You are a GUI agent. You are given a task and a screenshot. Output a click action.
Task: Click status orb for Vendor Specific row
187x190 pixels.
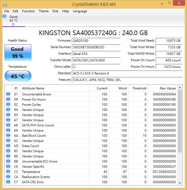(8, 166)
